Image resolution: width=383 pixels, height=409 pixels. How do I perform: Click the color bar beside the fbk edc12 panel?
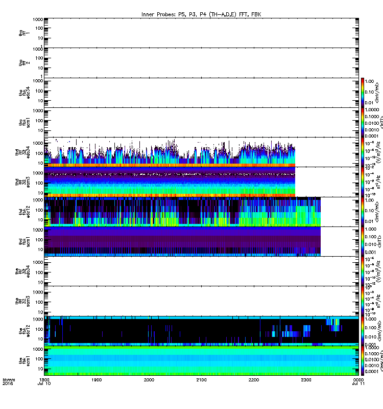(363, 331)
